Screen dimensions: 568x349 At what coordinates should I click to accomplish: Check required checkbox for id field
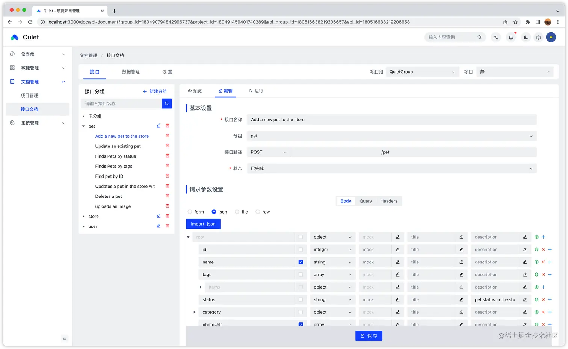[301, 250]
